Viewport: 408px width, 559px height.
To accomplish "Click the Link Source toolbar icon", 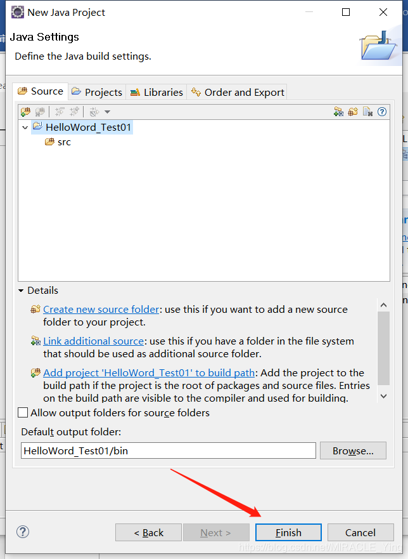I will coord(338,112).
